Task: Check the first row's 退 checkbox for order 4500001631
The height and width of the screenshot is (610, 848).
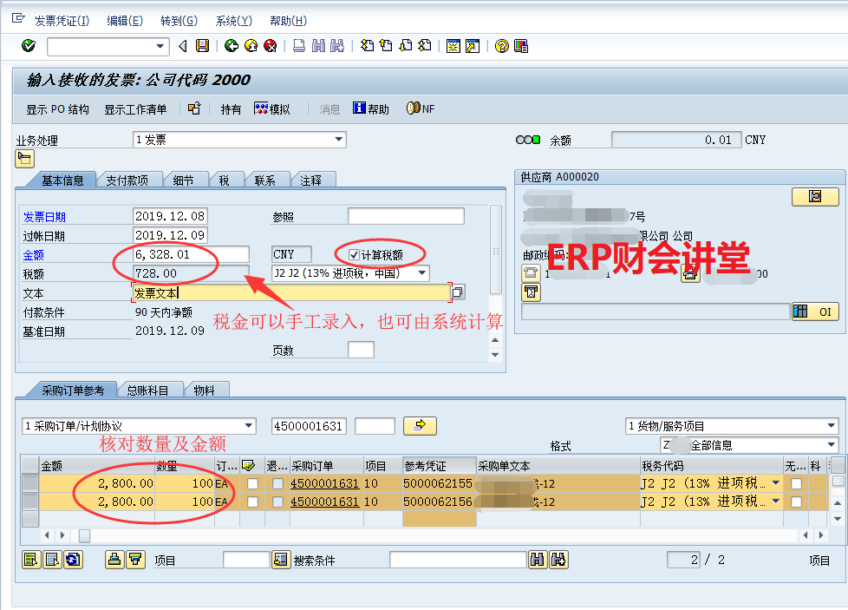Action: click(277, 483)
